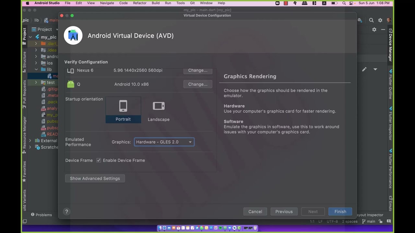Expand External Libraries node

point(30,141)
